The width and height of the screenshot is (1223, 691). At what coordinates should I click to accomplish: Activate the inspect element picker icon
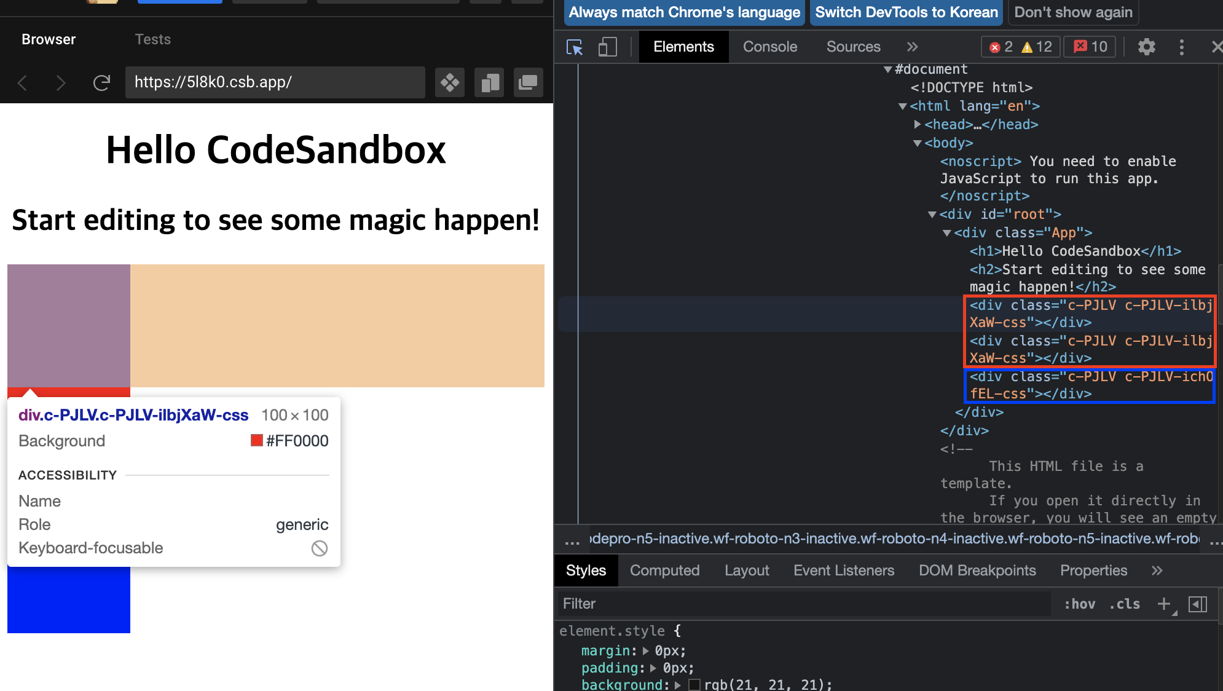tap(575, 47)
